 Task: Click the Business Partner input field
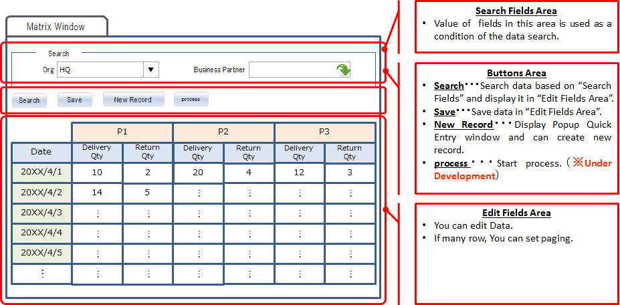click(292, 70)
